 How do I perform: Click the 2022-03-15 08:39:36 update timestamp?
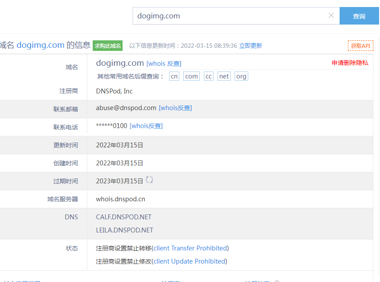209,46
